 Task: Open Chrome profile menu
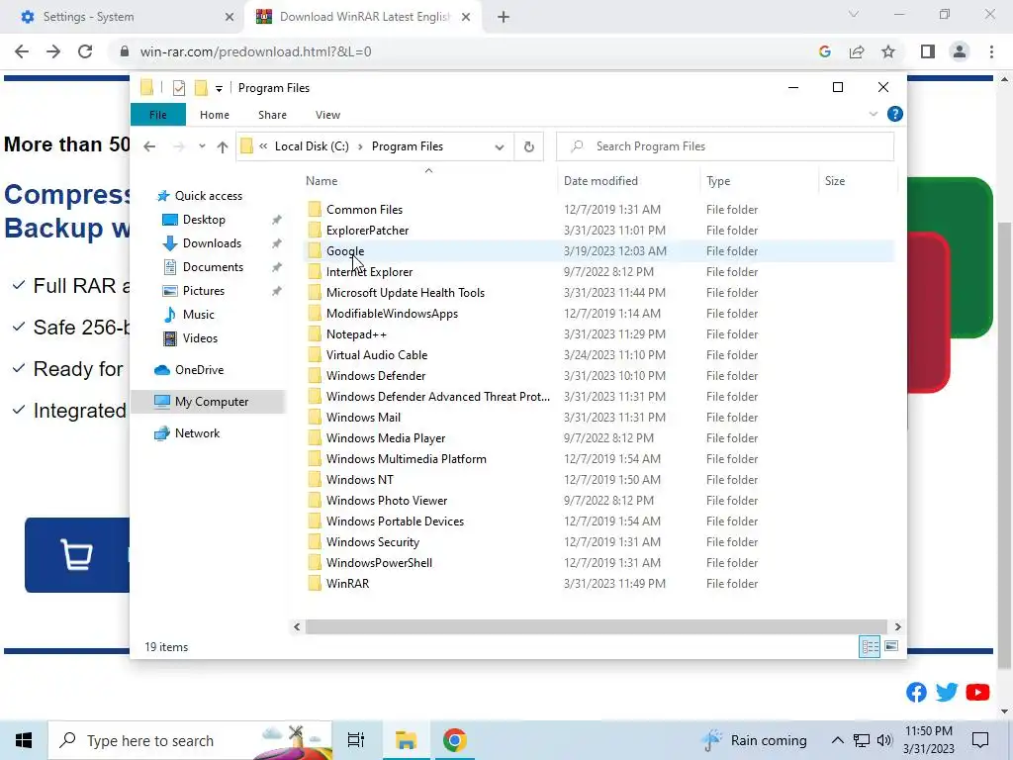click(x=960, y=51)
